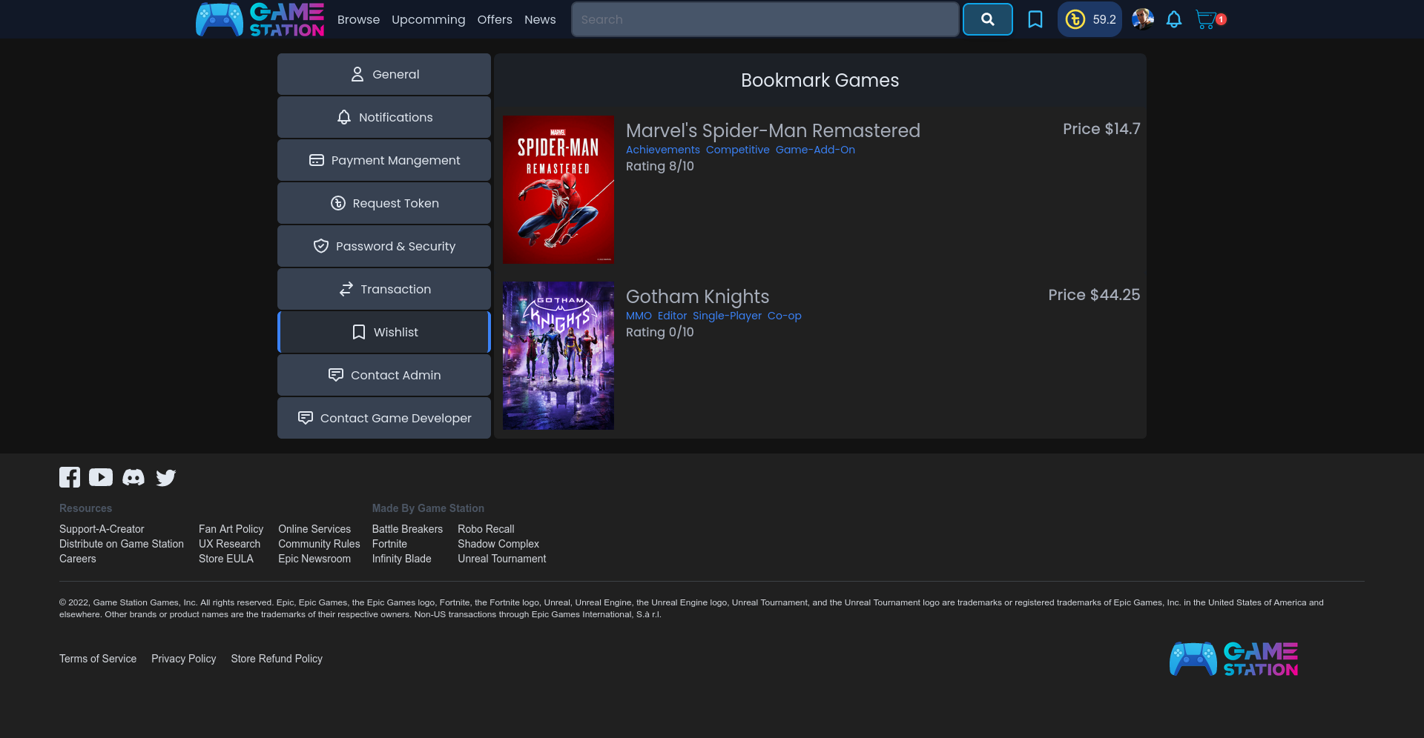The width and height of the screenshot is (1424, 738).
Task: Open Fortnite footer link
Action: point(389,544)
